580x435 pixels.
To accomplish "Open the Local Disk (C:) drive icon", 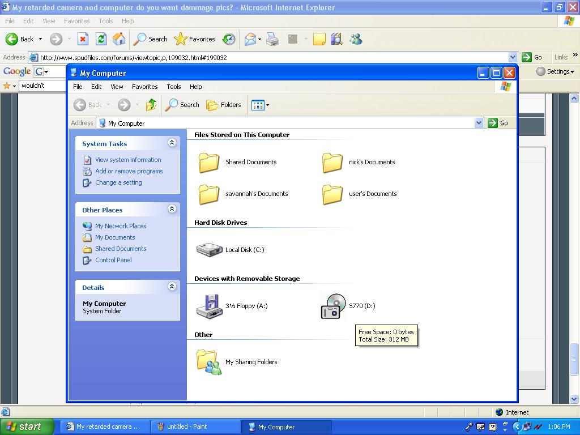I will point(209,250).
